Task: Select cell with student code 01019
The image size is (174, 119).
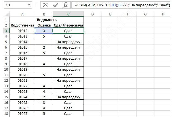Action: pos(22,69)
